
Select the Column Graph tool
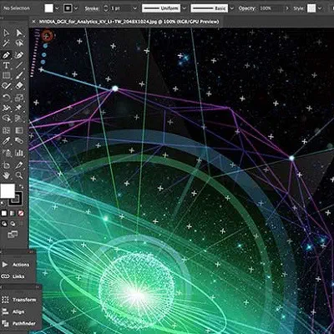coord(19,153)
